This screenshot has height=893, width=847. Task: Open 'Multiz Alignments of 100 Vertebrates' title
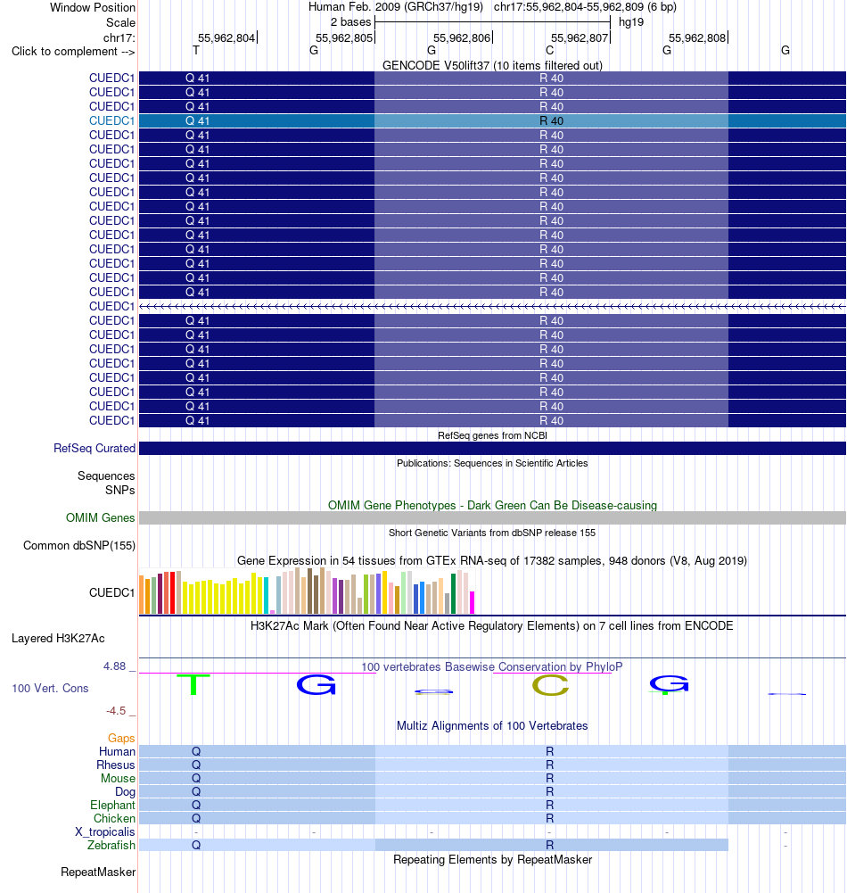492,725
